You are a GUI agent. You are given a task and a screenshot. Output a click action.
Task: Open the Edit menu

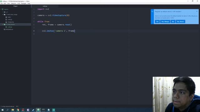click(5, 3)
